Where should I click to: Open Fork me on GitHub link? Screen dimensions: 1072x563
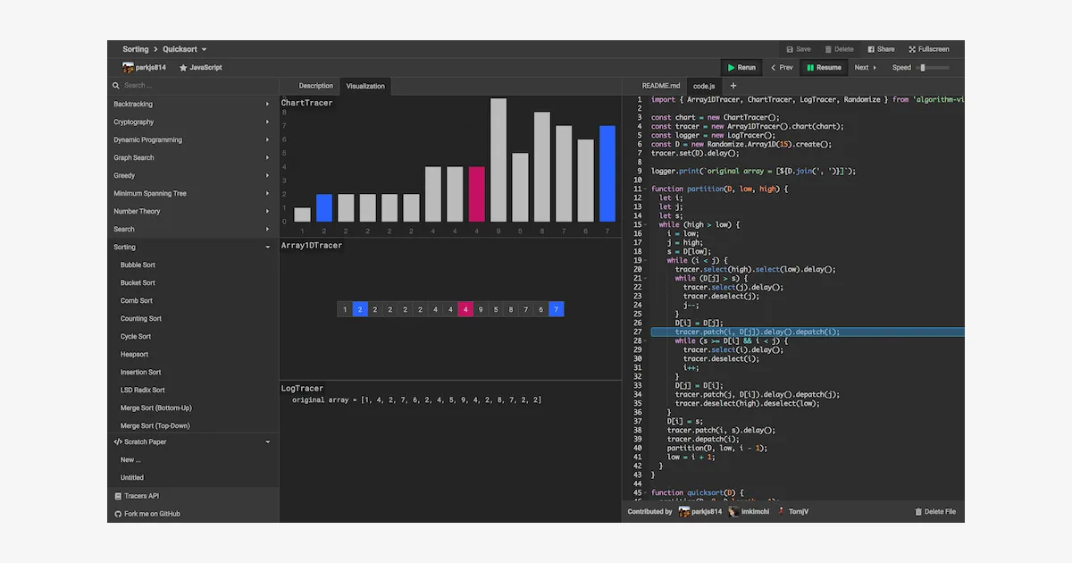tap(193, 514)
